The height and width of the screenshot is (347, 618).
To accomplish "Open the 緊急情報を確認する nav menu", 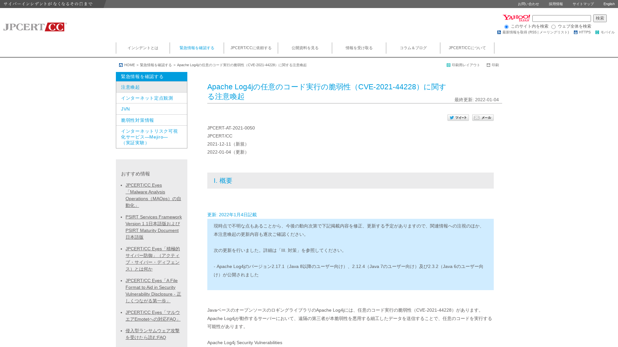I will pos(197,48).
